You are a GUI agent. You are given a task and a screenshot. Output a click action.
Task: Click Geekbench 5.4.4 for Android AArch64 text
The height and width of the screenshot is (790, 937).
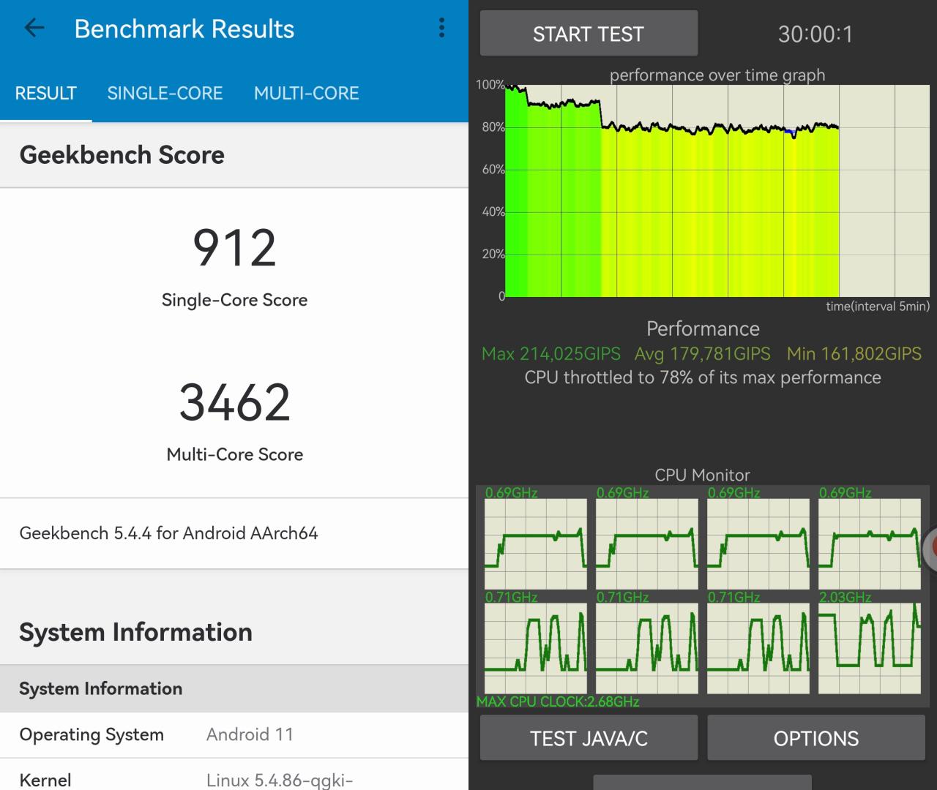point(168,533)
